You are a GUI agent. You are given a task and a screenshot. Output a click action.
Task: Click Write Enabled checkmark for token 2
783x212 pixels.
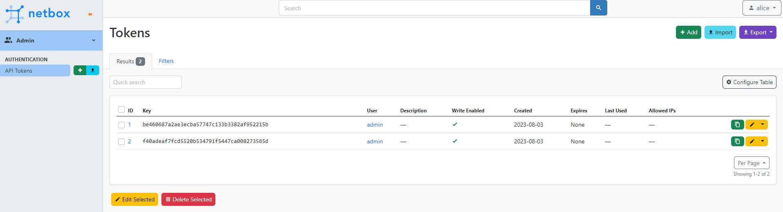point(455,141)
